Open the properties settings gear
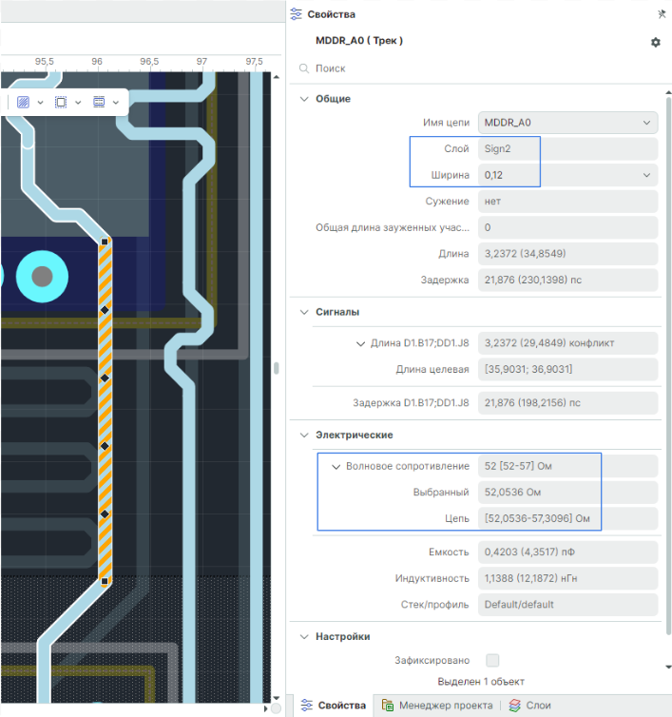This screenshot has height=717, width=672. click(x=656, y=42)
